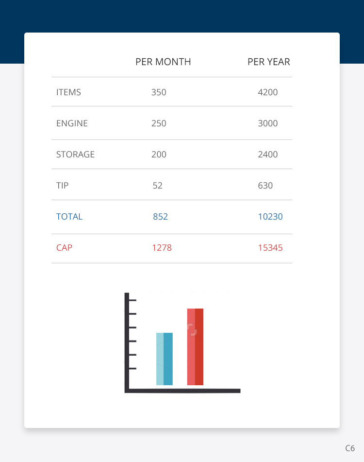The width and height of the screenshot is (364, 462).
Task: Click the monthly cap value 1278
Action: click(x=162, y=248)
